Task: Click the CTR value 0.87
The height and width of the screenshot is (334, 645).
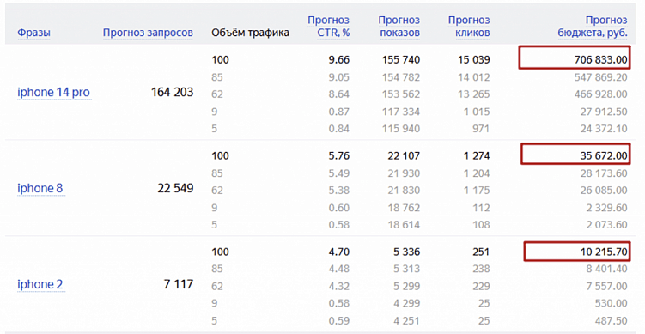Action: pyautogui.click(x=339, y=112)
